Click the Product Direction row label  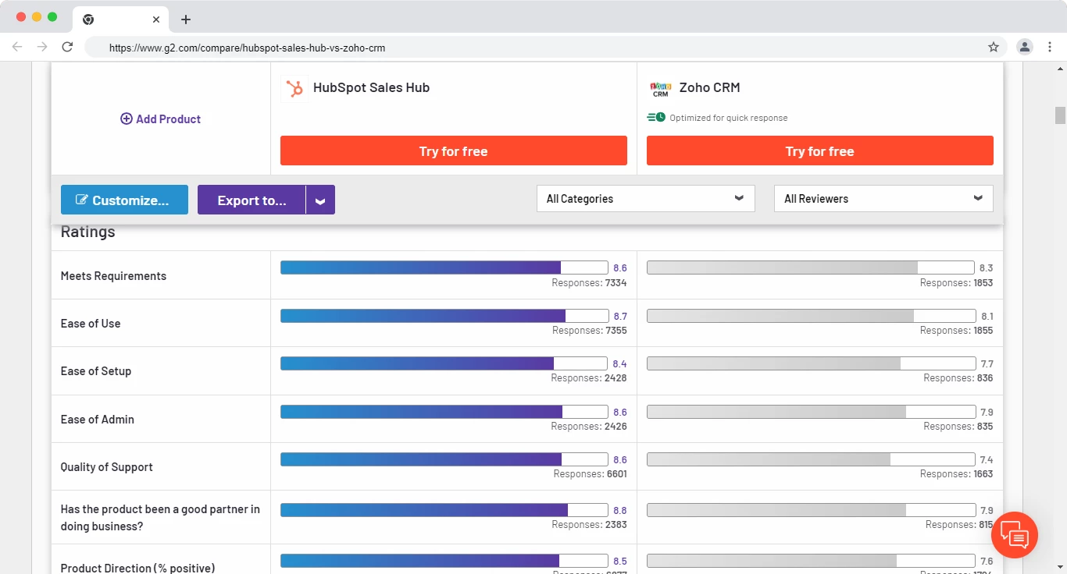(137, 568)
